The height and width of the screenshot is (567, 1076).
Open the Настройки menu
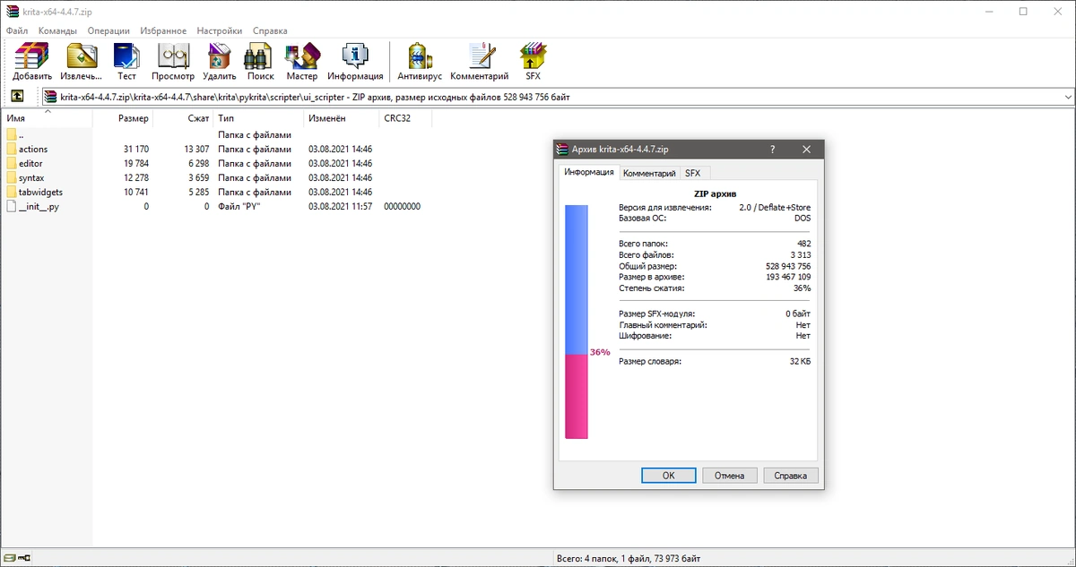point(220,30)
